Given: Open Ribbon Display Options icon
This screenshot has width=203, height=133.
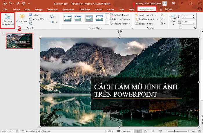Looking at the screenshot, I should click(173, 3).
